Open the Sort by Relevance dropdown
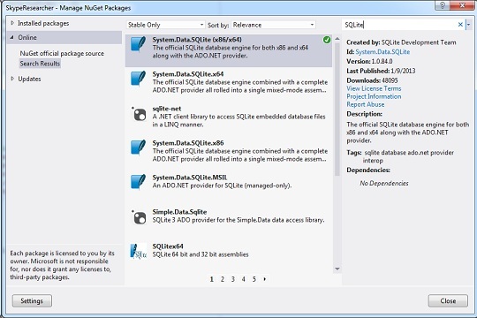Image resolution: width=477 pixels, height=318 pixels. (x=273, y=25)
